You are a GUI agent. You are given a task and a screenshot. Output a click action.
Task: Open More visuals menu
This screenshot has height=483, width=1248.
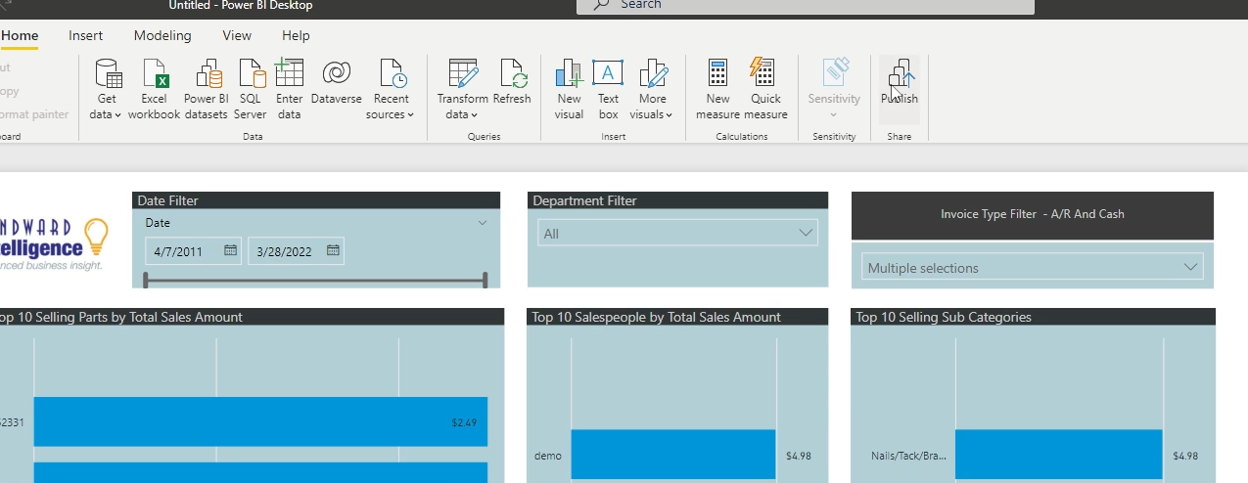pyautogui.click(x=652, y=89)
